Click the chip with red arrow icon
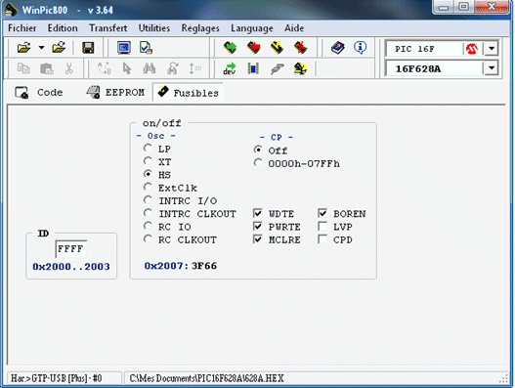The height and width of the screenshot is (388, 515). [253, 48]
